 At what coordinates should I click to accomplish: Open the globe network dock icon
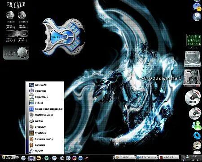pyautogui.click(x=197, y=17)
